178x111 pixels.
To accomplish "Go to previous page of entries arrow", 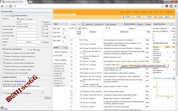I will point(106,28).
